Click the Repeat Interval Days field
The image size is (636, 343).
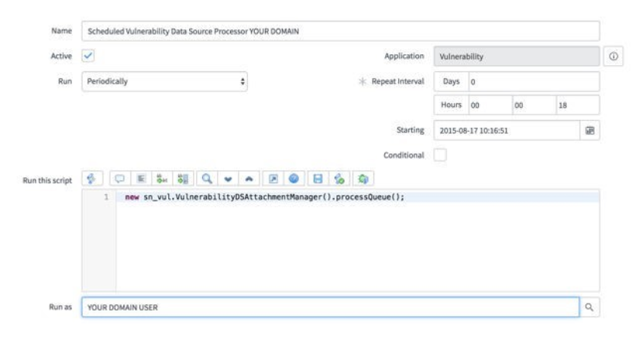(x=534, y=81)
